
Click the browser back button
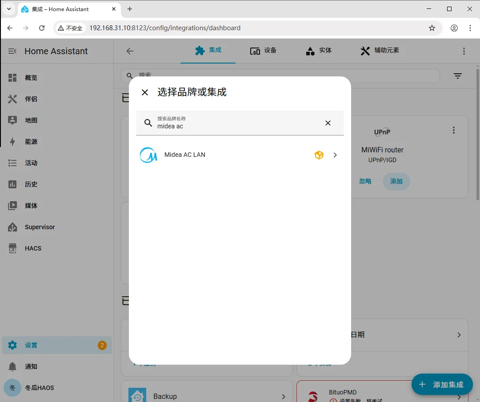(10, 28)
